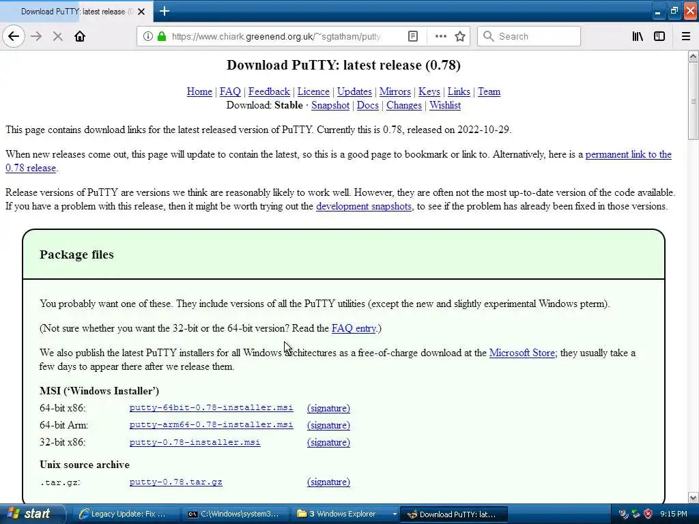Screen dimensions: 699x524
Task: Open the Updates link
Action: [354, 92]
